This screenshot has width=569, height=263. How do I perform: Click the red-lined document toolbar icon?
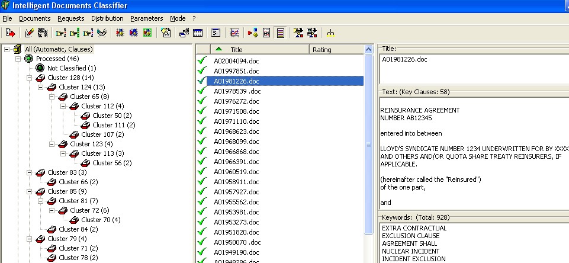click(x=266, y=33)
